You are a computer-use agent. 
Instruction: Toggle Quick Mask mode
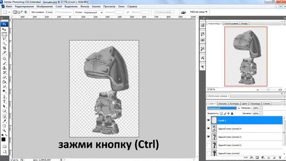(x=4, y=147)
